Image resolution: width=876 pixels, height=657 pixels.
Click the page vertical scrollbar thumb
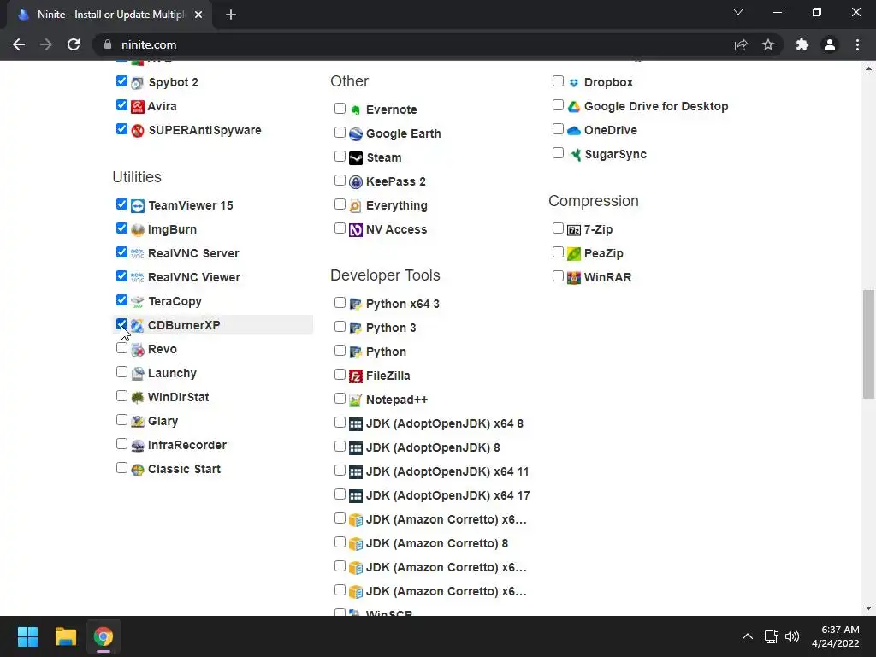(x=868, y=344)
